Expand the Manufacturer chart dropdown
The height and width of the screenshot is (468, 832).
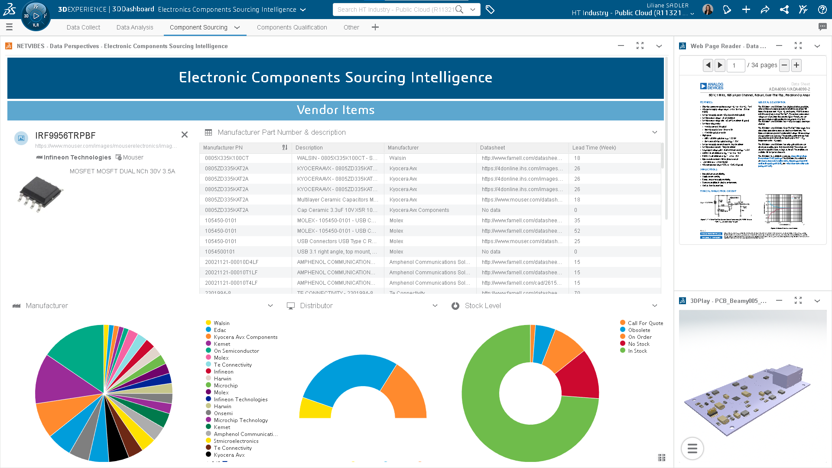click(270, 305)
